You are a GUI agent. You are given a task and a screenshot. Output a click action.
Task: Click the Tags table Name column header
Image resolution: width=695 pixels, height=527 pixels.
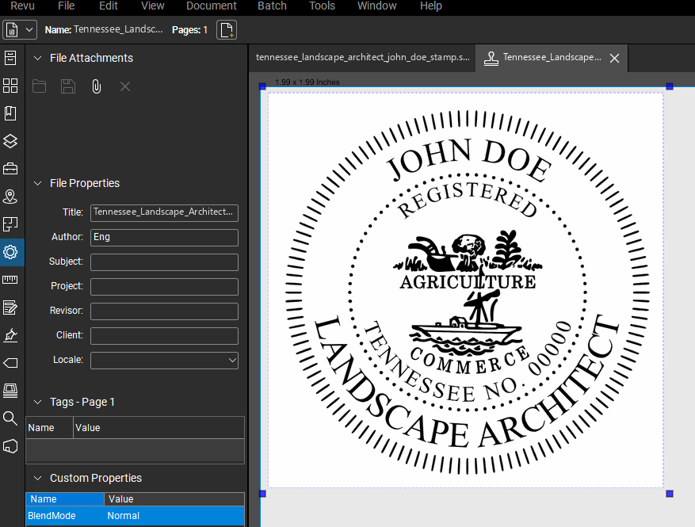tap(49, 428)
